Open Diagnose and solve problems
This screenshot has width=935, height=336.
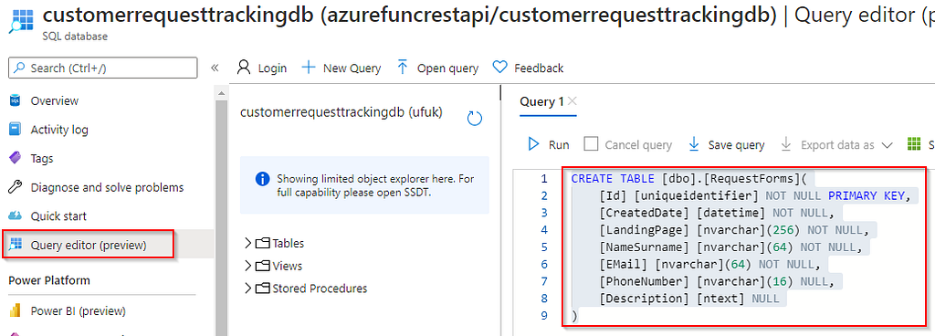point(107,187)
